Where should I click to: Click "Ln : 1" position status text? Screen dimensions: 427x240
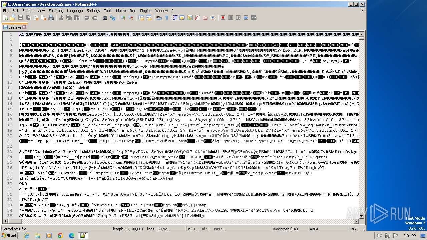(191, 229)
